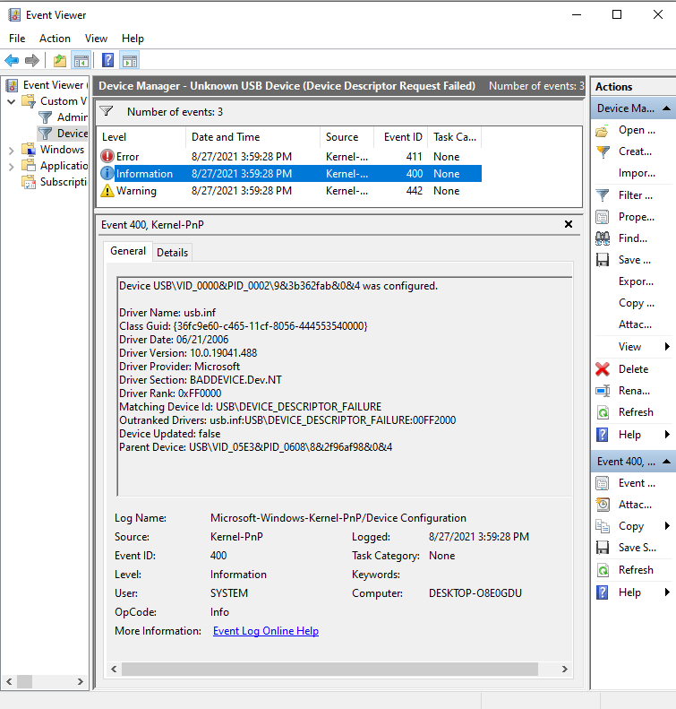Click Import Custom View action

pyautogui.click(x=637, y=173)
